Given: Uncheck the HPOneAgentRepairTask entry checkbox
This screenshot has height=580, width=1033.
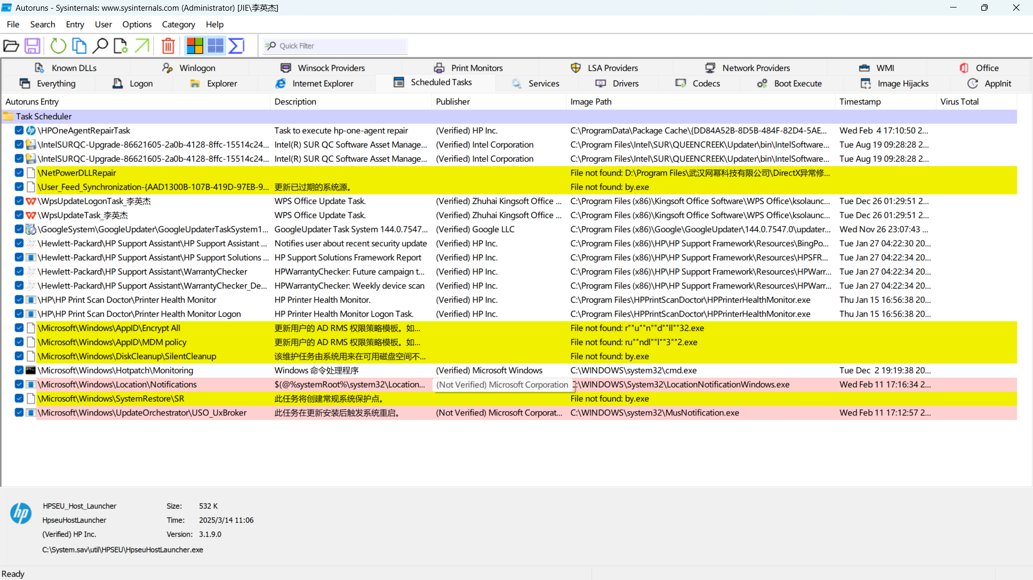Looking at the screenshot, I should [19, 131].
